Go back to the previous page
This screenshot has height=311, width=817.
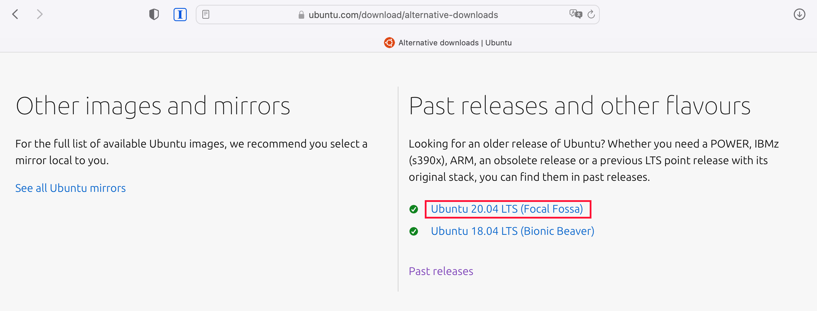15,15
